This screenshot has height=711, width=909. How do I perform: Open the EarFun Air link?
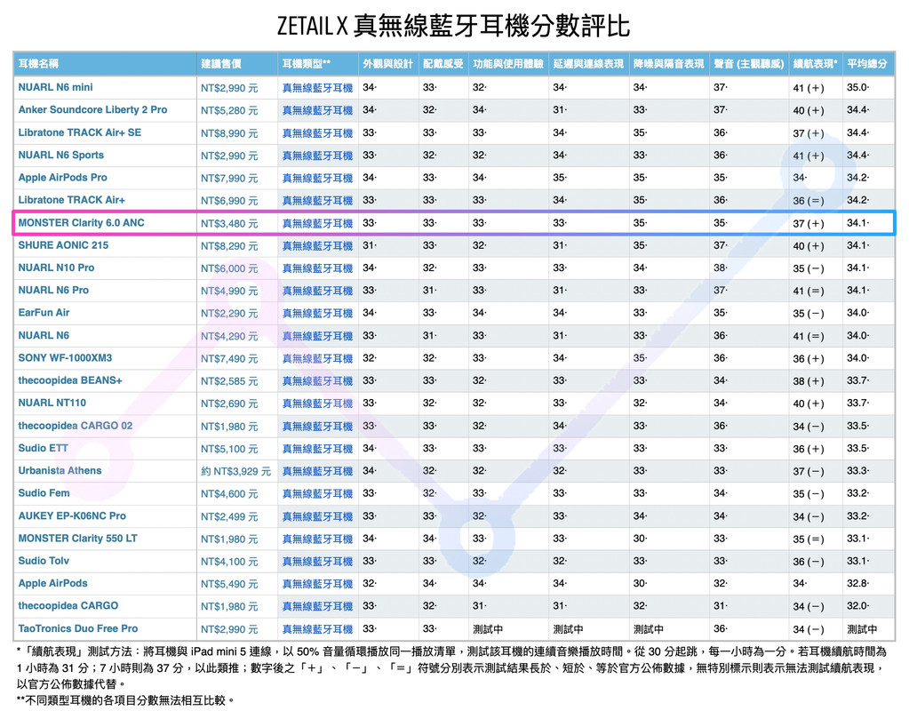[44, 313]
